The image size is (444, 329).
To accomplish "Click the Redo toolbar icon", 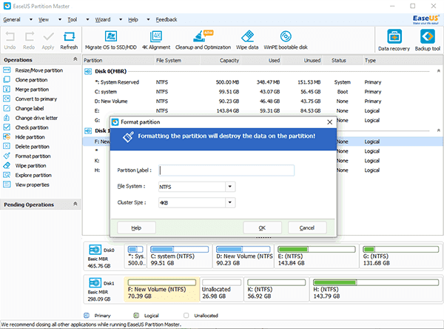I will tap(29, 40).
